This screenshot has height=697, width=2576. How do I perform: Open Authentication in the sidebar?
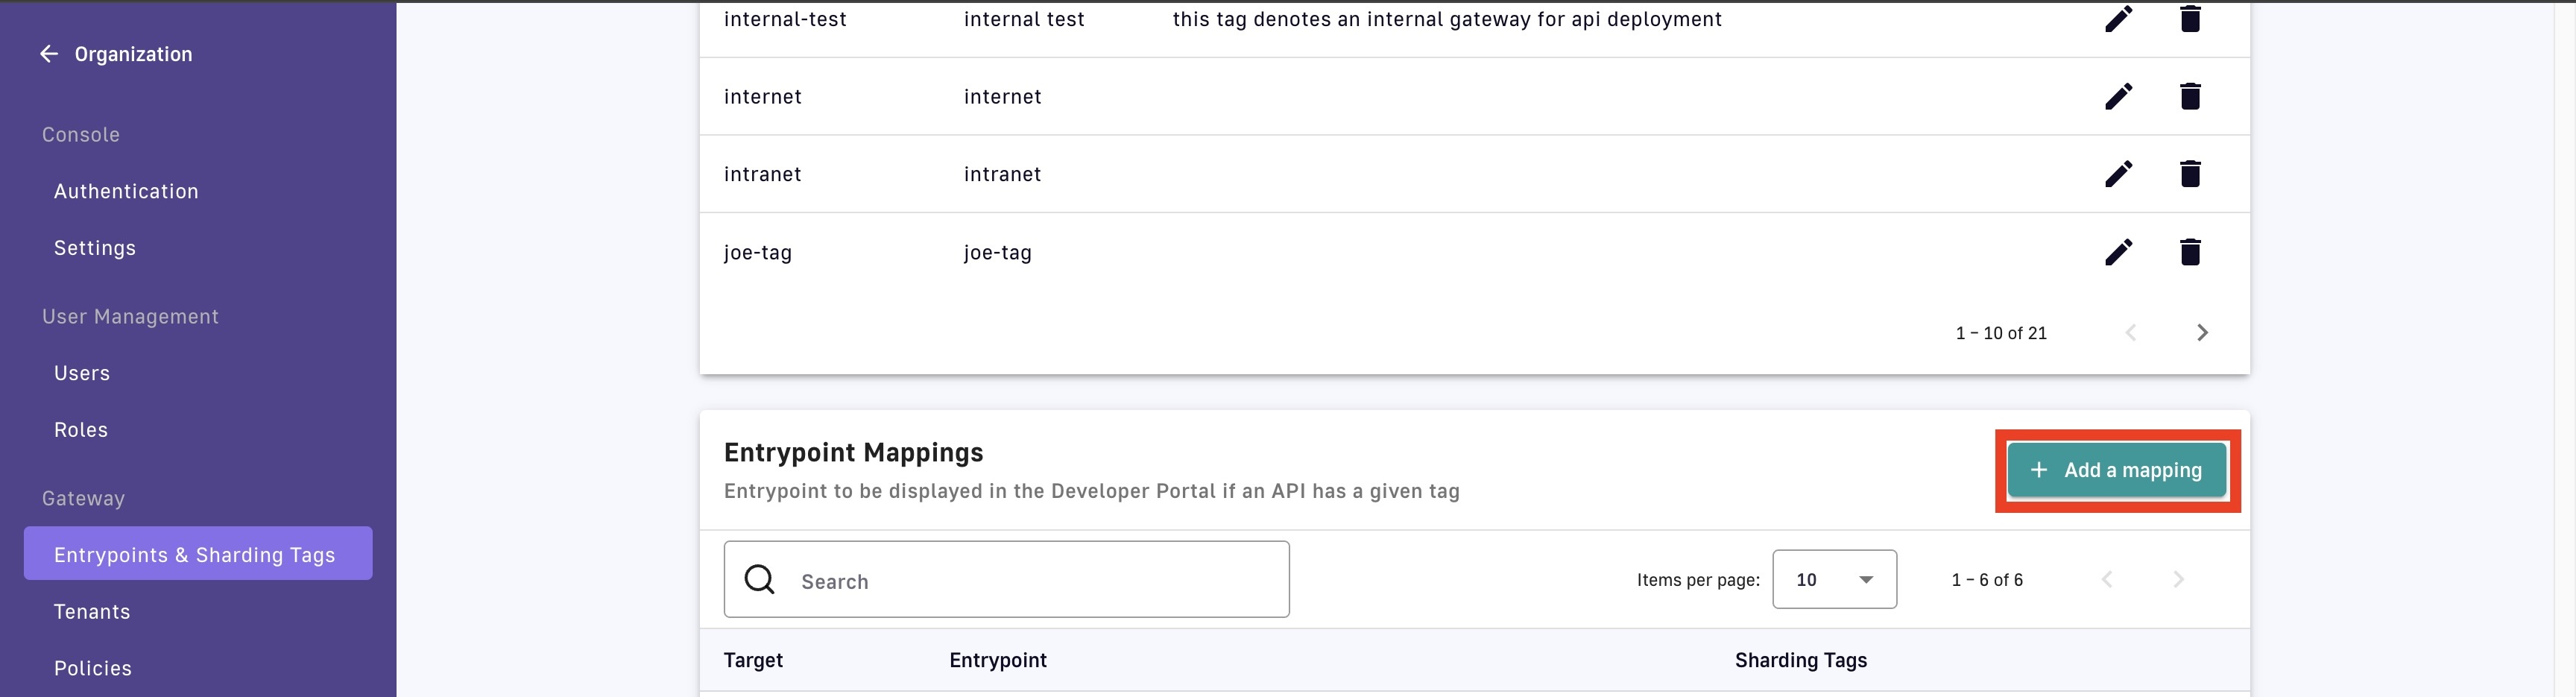coord(126,191)
